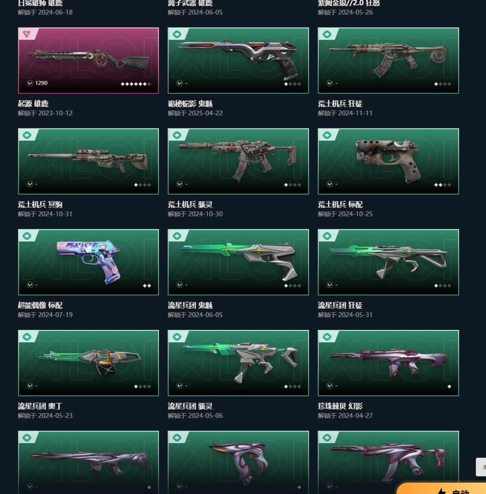Select the 超能偶像 标配 pistol image
The width and height of the screenshot is (486, 494).
(x=88, y=262)
